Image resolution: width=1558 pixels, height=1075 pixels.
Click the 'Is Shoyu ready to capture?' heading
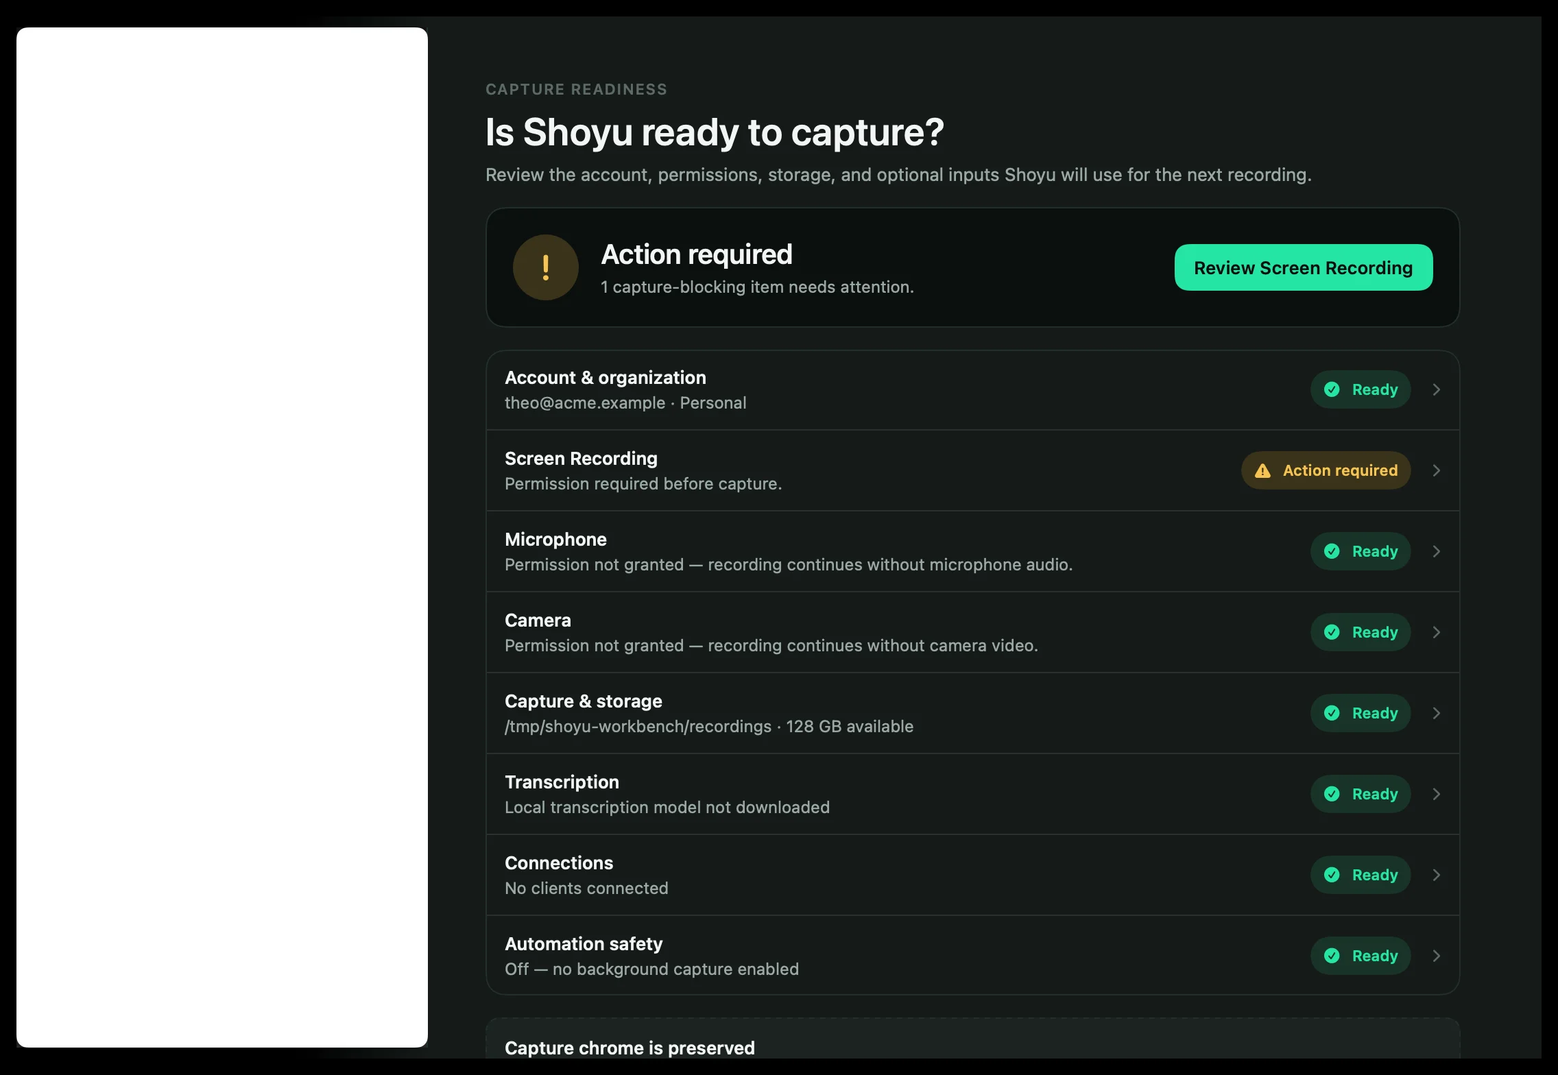tap(715, 132)
